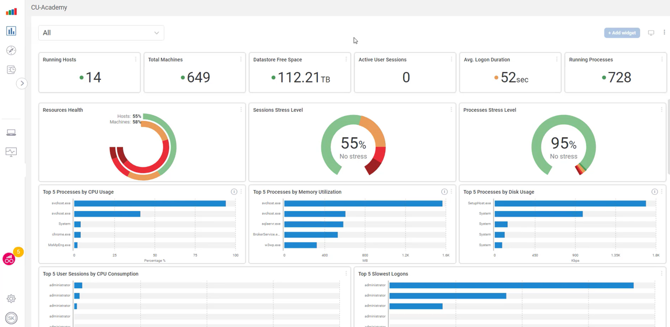
Task: Open the SK user avatar
Action: (x=11, y=318)
